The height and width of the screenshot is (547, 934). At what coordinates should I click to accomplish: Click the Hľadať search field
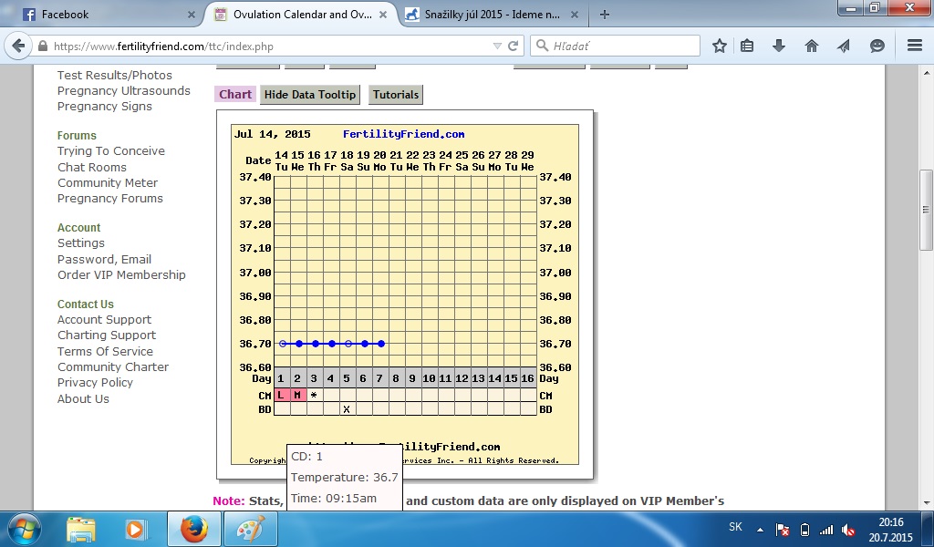(x=620, y=46)
